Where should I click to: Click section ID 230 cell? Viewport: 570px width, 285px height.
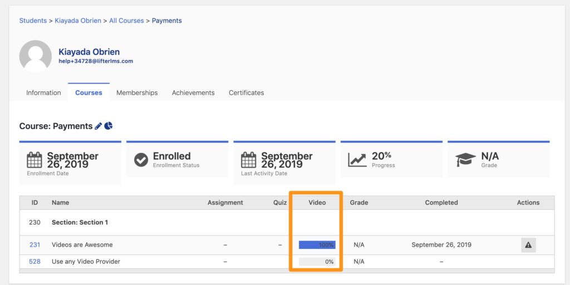(35, 222)
